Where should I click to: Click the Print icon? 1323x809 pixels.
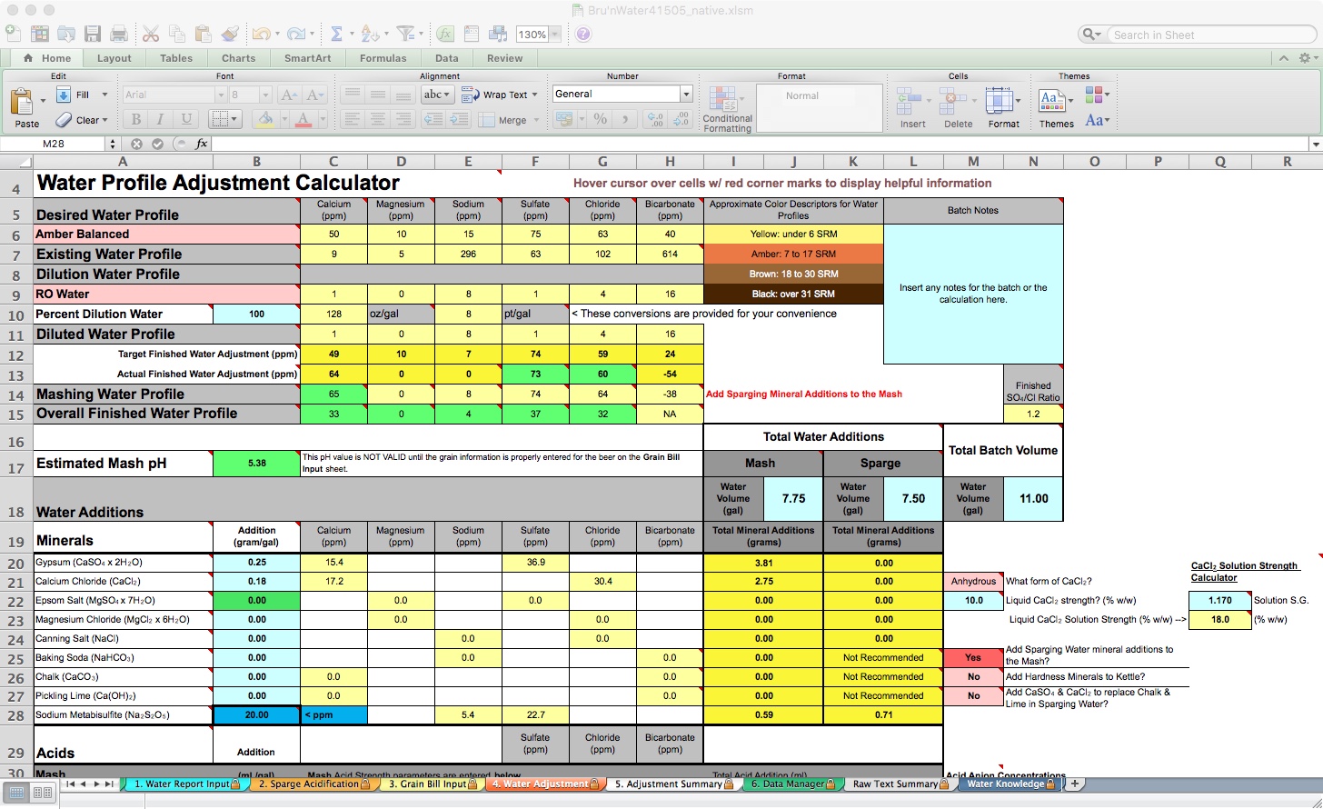[x=119, y=34]
